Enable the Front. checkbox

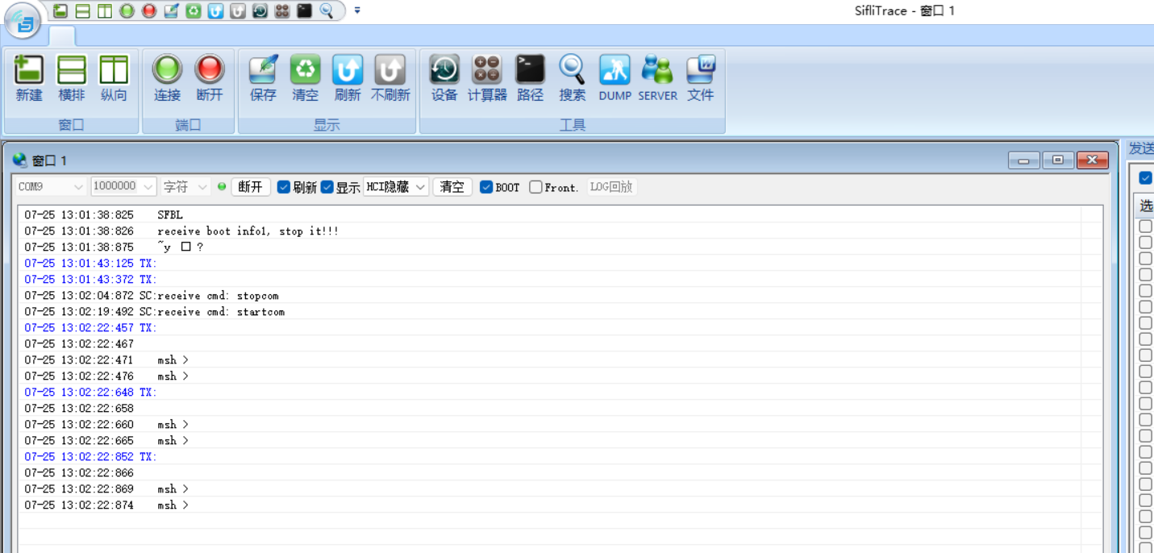click(535, 187)
